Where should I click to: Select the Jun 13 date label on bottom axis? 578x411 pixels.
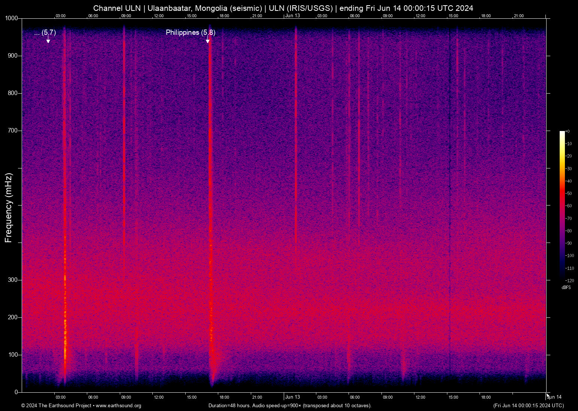(x=293, y=397)
